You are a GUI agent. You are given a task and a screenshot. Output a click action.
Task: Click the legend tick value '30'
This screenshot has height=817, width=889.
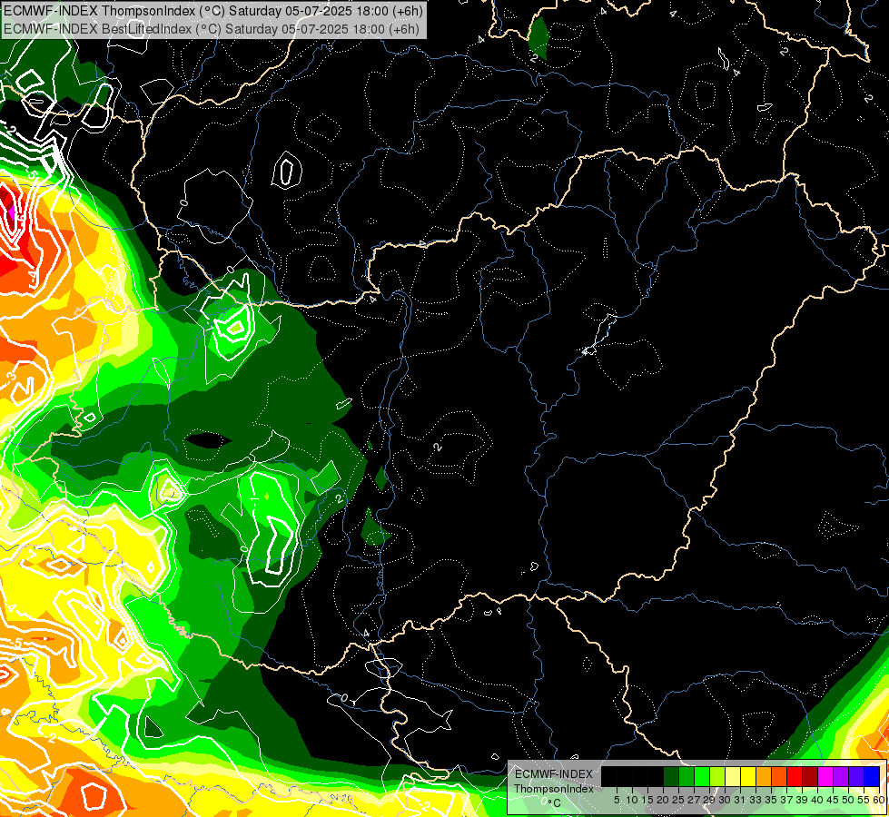[726, 800]
